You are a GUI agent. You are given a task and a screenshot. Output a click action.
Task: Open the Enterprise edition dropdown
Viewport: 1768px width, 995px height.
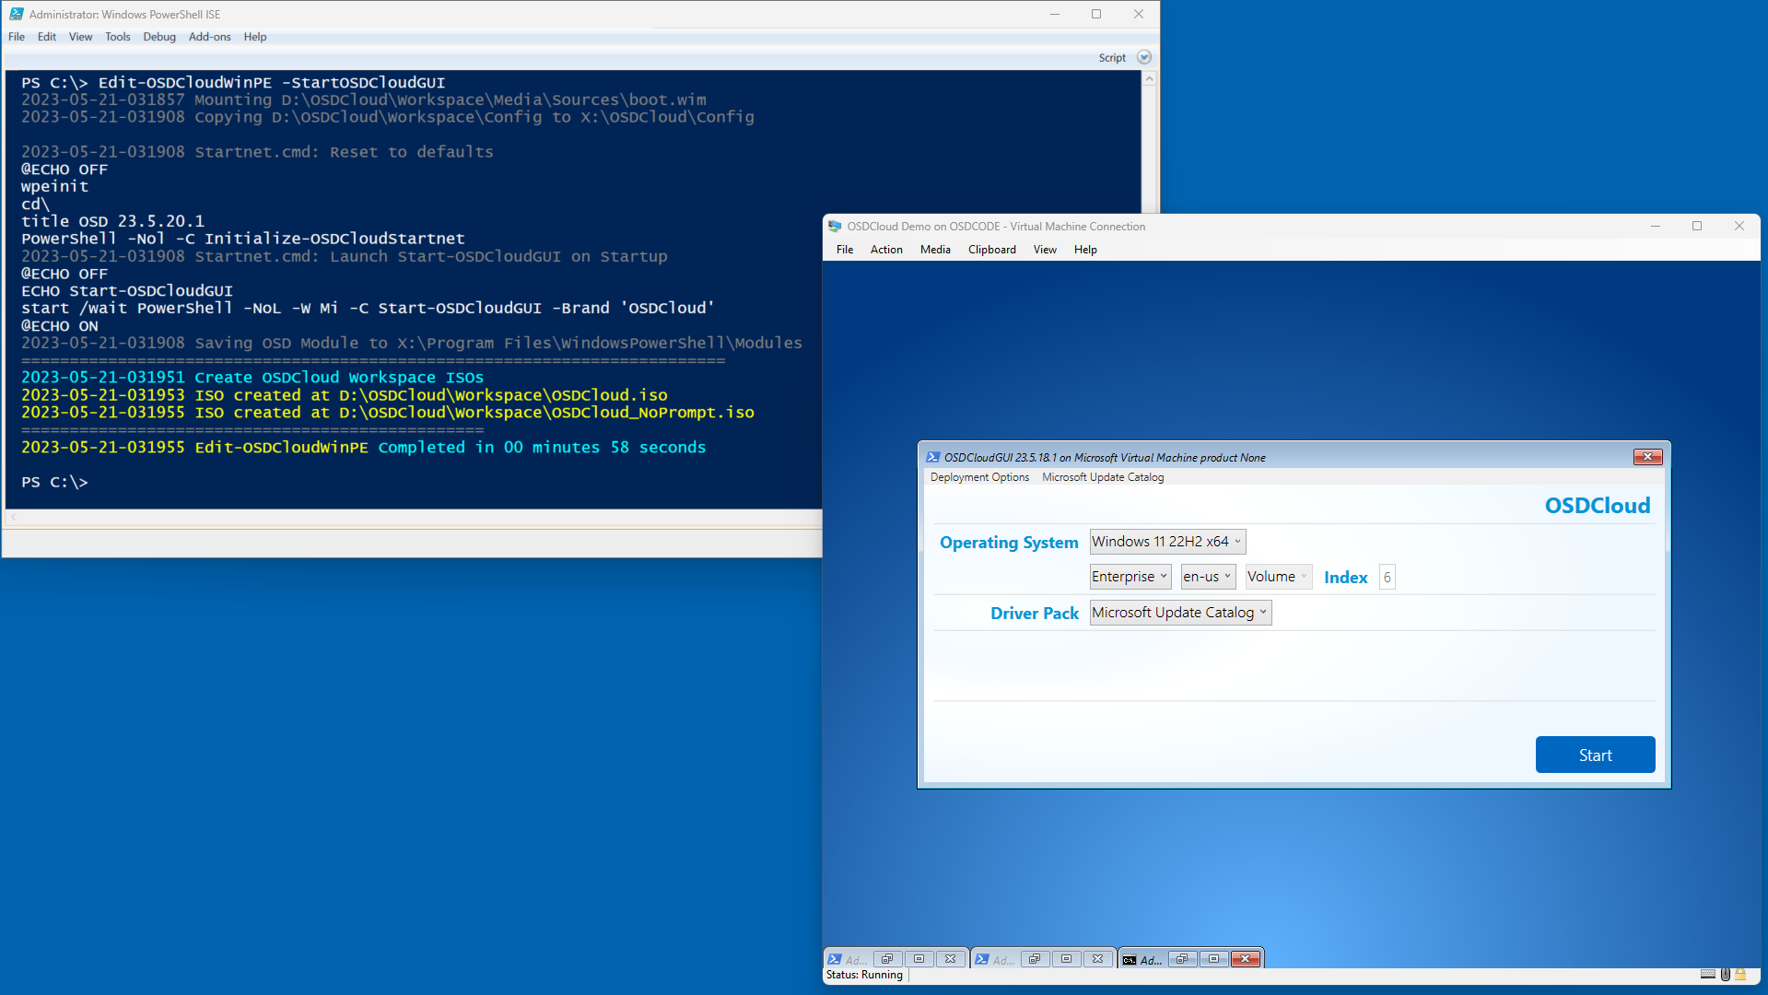1130,577
